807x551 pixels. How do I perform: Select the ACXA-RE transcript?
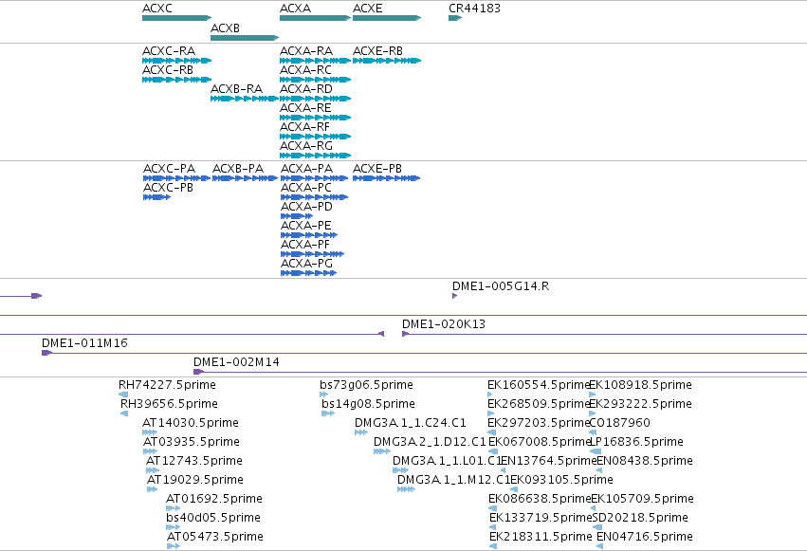(x=315, y=118)
